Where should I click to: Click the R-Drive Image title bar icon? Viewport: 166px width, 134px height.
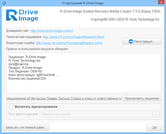[x=4, y=3]
